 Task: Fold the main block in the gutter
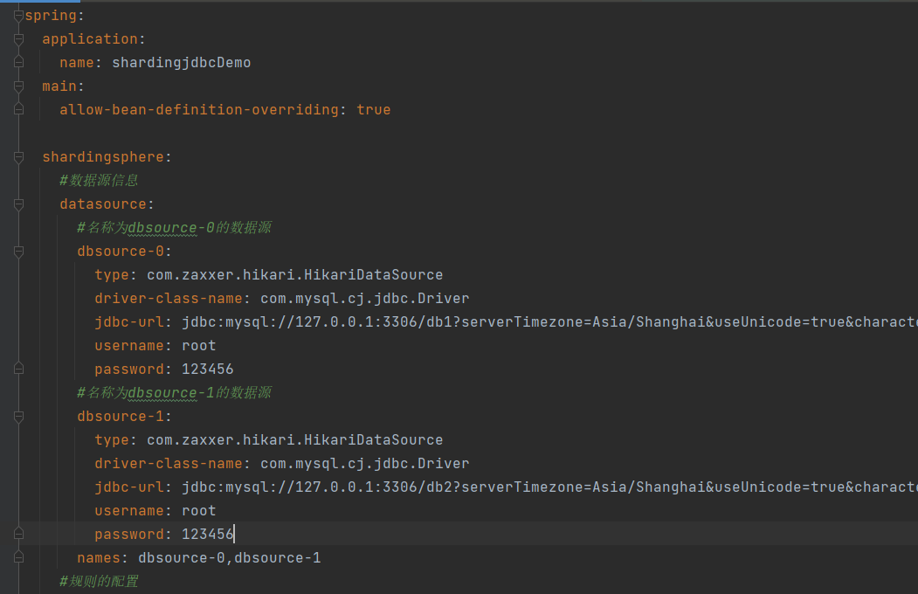point(18,86)
